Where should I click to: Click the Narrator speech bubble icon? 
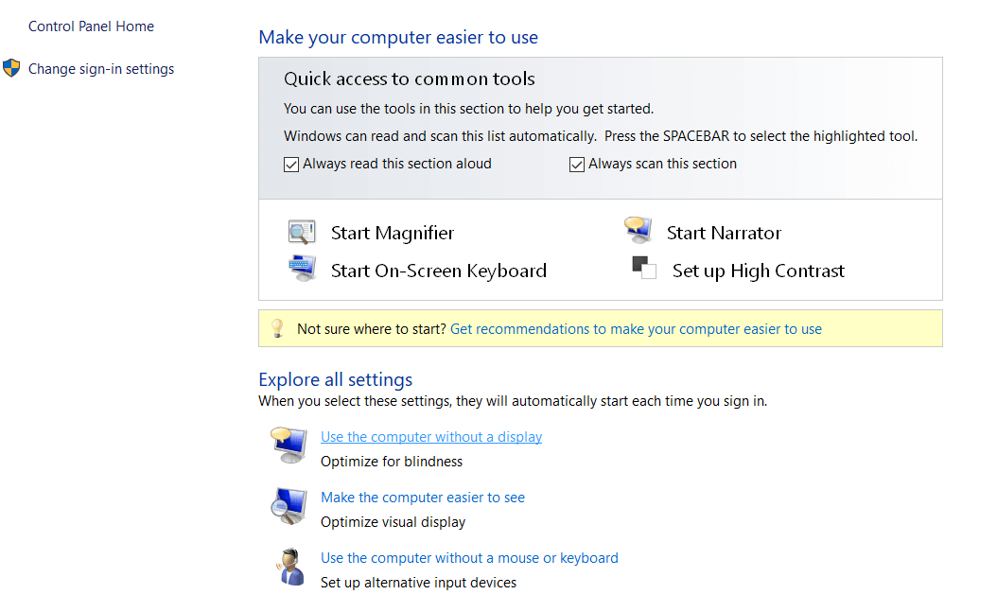pyautogui.click(x=638, y=230)
